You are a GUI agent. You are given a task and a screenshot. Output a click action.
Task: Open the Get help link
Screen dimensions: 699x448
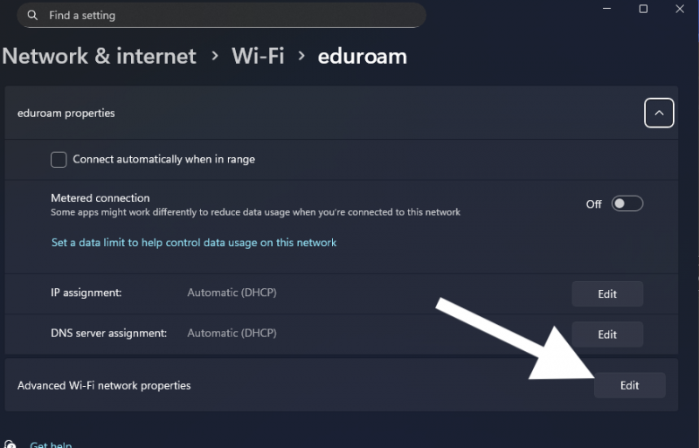click(51, 444)
